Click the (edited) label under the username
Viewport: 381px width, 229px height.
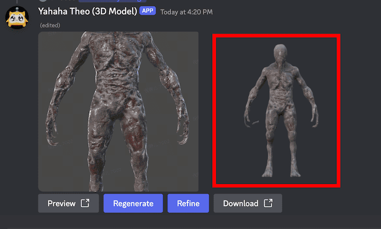pyautogui.click(x=50, y=25)
